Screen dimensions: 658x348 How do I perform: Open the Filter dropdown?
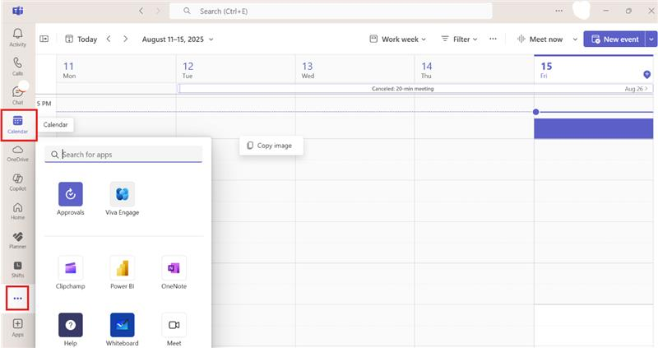[459, 39]
